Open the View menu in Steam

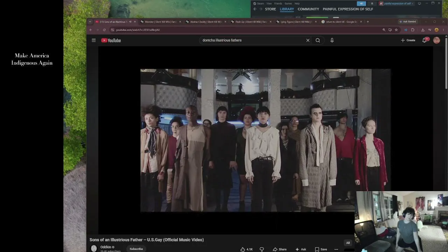[269, 3]
